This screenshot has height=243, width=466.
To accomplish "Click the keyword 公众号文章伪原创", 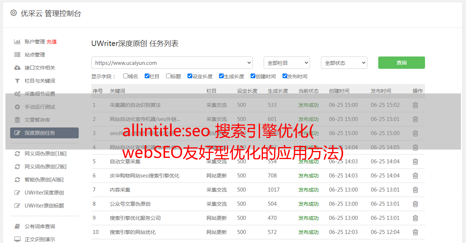I will pyautogui.click(x=130, y=204).
